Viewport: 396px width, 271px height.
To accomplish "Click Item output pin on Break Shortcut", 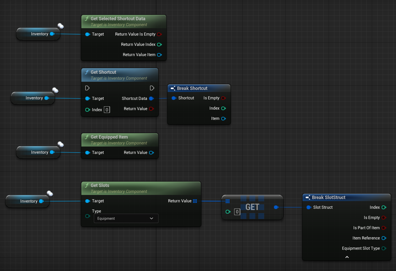I will pos(224,119).
